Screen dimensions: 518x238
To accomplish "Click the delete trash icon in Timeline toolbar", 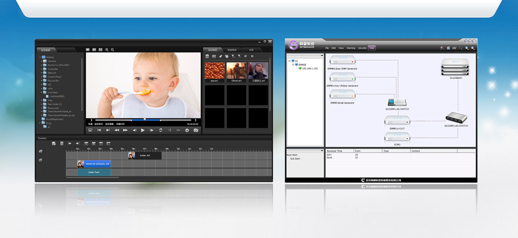I will [x=62, y=143].
